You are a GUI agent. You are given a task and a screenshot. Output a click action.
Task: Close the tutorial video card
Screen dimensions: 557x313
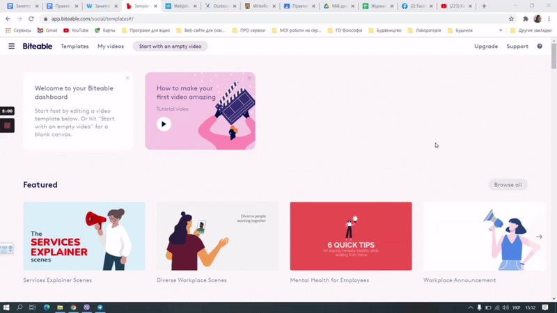[x=249, y=78]
